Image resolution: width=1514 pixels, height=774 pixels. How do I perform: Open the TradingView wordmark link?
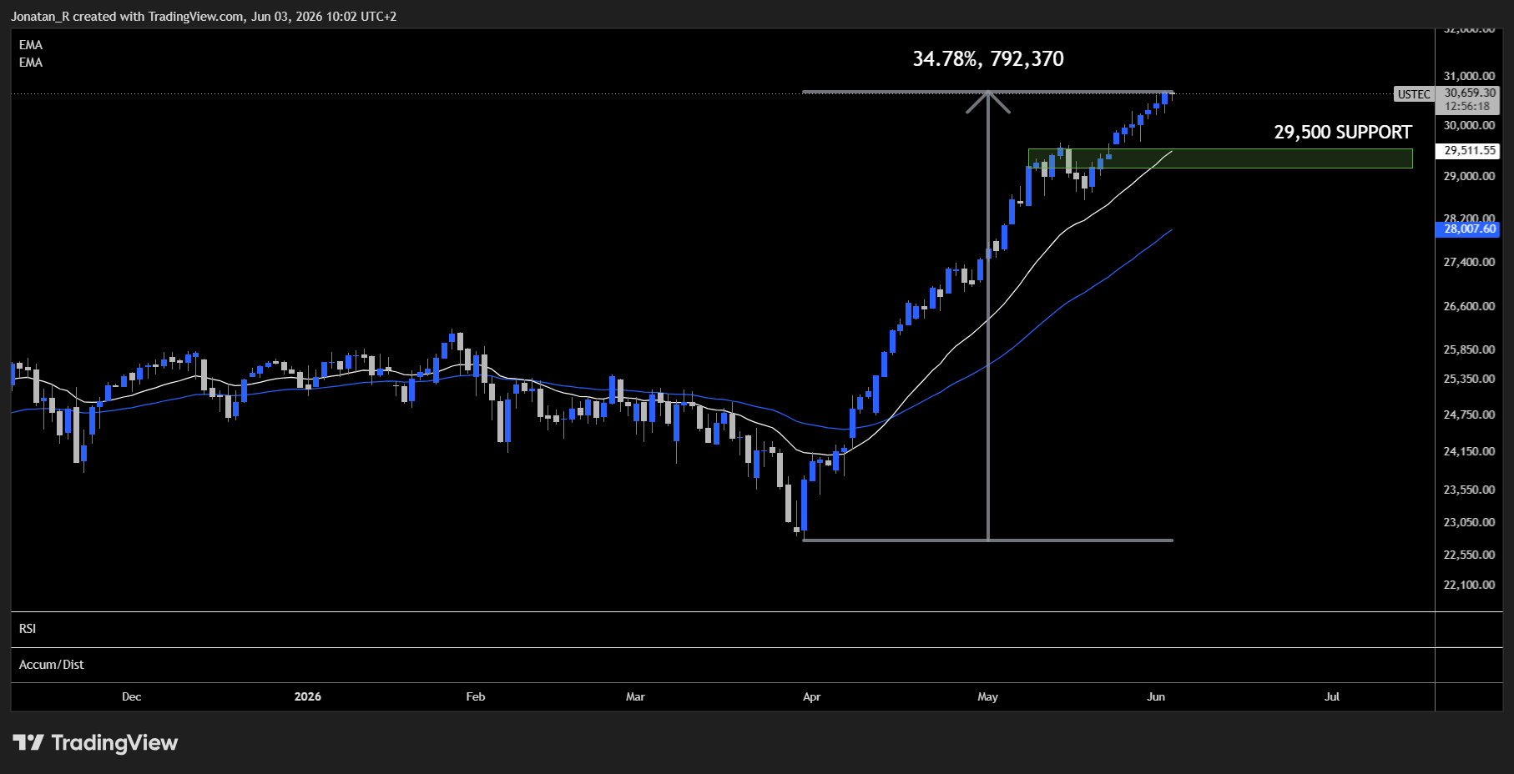(x=114, y=742)
